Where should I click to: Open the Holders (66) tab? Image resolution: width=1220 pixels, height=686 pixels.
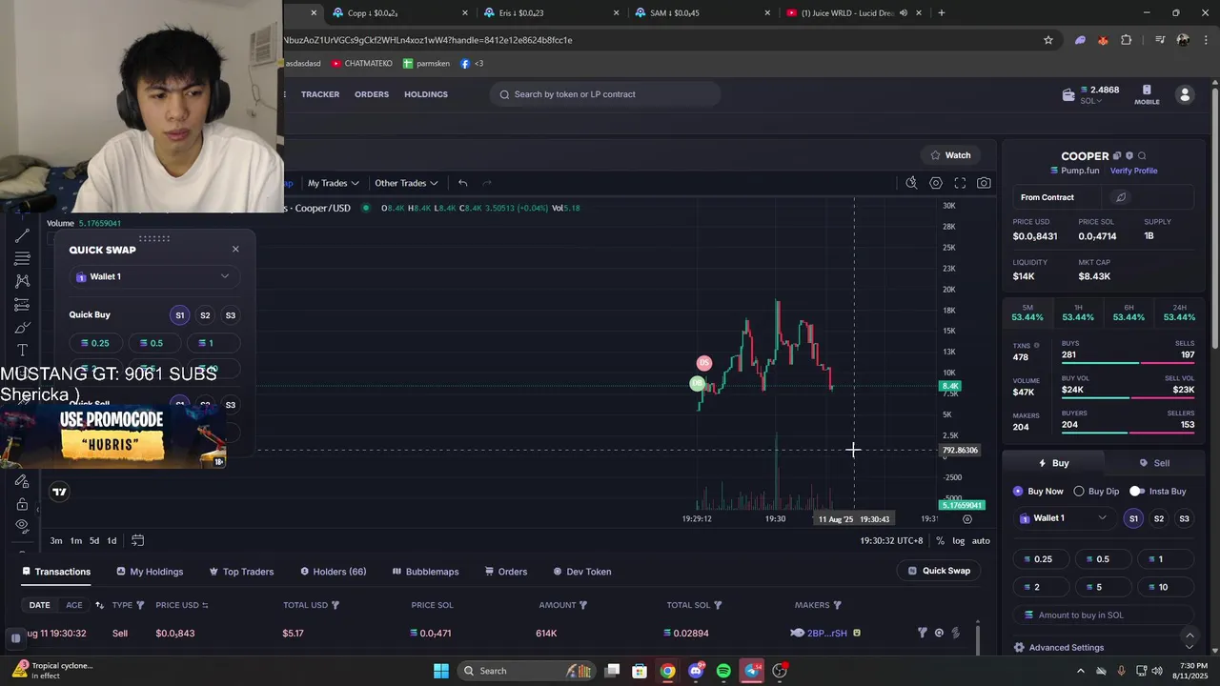pyautogui.click(x=334, y=572)
